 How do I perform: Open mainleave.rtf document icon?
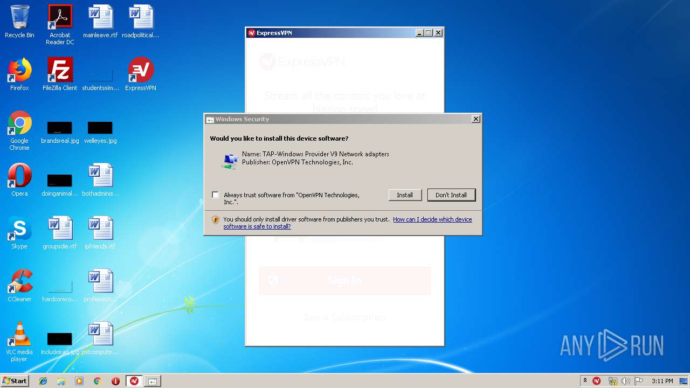coord(100,22)
